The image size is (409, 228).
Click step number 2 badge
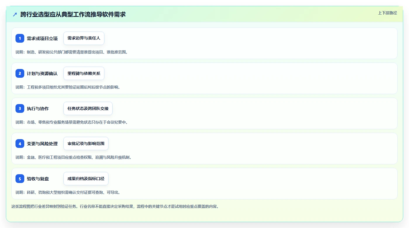pos(20,73)
